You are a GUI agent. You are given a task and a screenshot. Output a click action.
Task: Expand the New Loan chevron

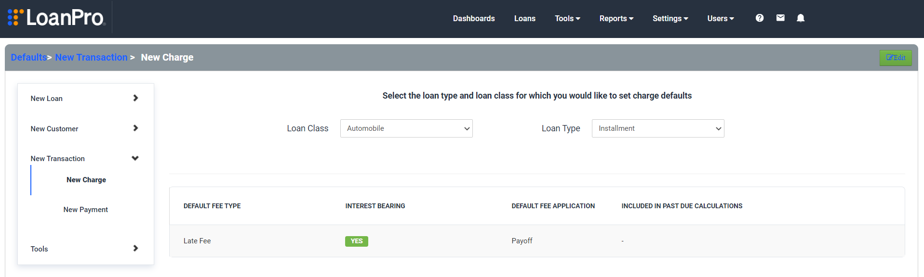pyautogui.click(x=135, y=98)
